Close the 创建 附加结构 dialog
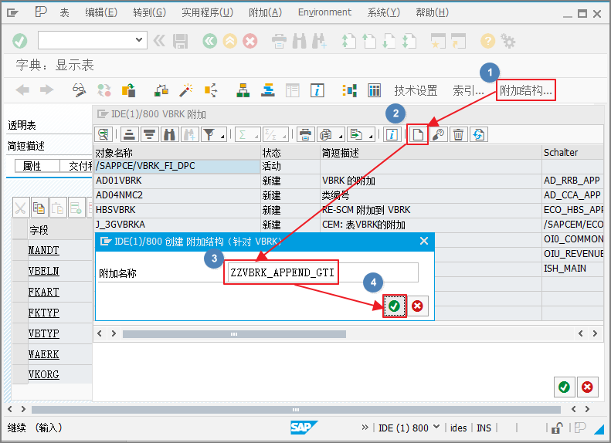Image resolution: width=611 pixels, height=443 pixels. click(x=424, y=242)
